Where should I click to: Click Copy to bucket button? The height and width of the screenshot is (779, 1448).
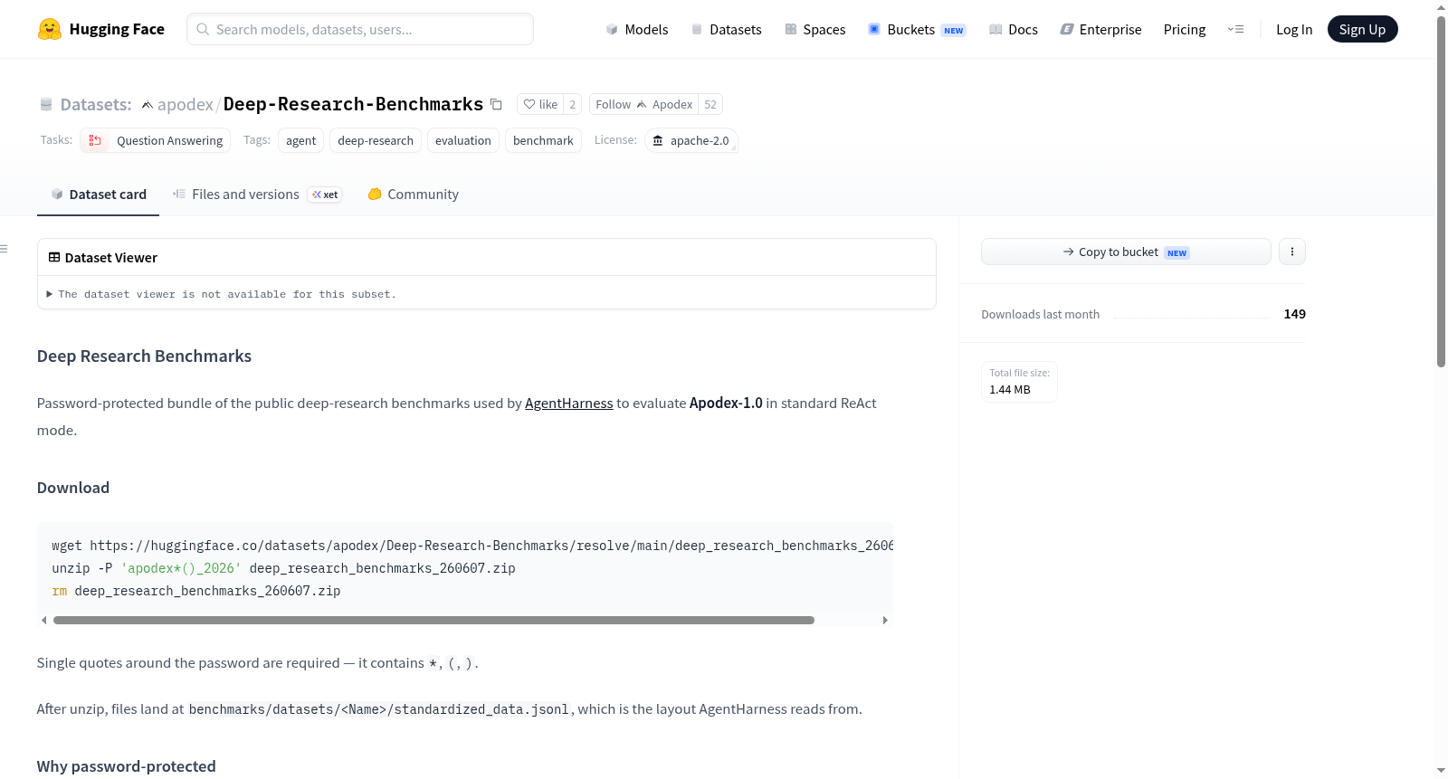(1126, 252)
